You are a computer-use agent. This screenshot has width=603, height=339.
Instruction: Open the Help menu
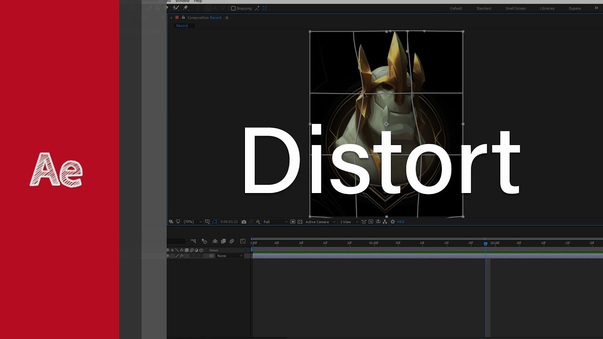[198, 1]
